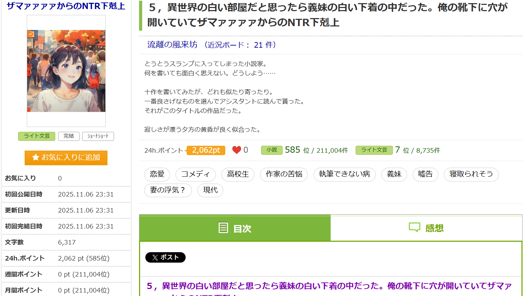Open the 作家の苦悩 tag
This screenshot has height=296, width=526.
pos(284,174)
